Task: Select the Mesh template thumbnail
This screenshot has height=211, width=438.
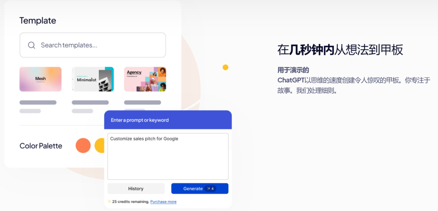Action: (x=40, y=79)
